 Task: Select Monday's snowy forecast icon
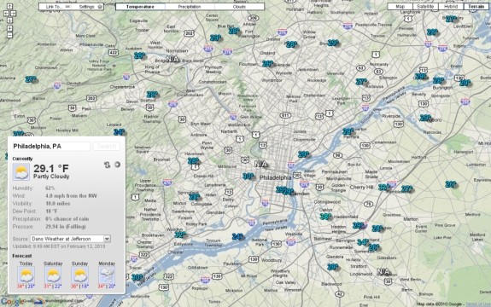point(107,275)
